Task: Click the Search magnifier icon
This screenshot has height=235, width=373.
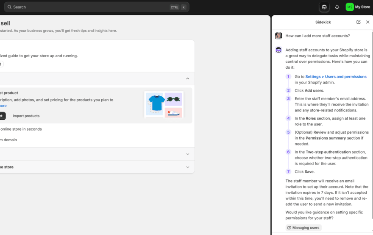Action: [x=9, y=7]
